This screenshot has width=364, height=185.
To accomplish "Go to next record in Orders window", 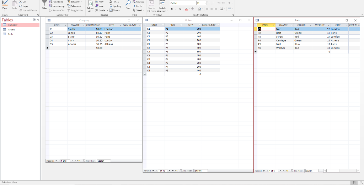I will (170, 170).
